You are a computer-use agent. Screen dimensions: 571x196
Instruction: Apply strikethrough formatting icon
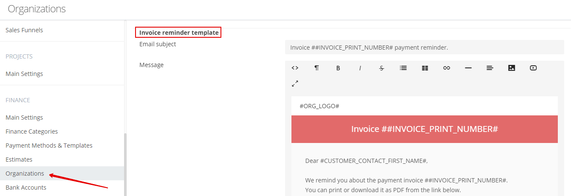coord(382,68)
